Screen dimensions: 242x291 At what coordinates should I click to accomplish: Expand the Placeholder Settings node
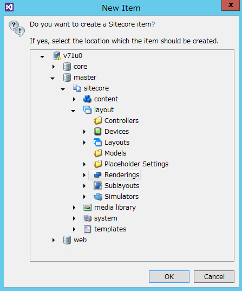click(84, 164)
